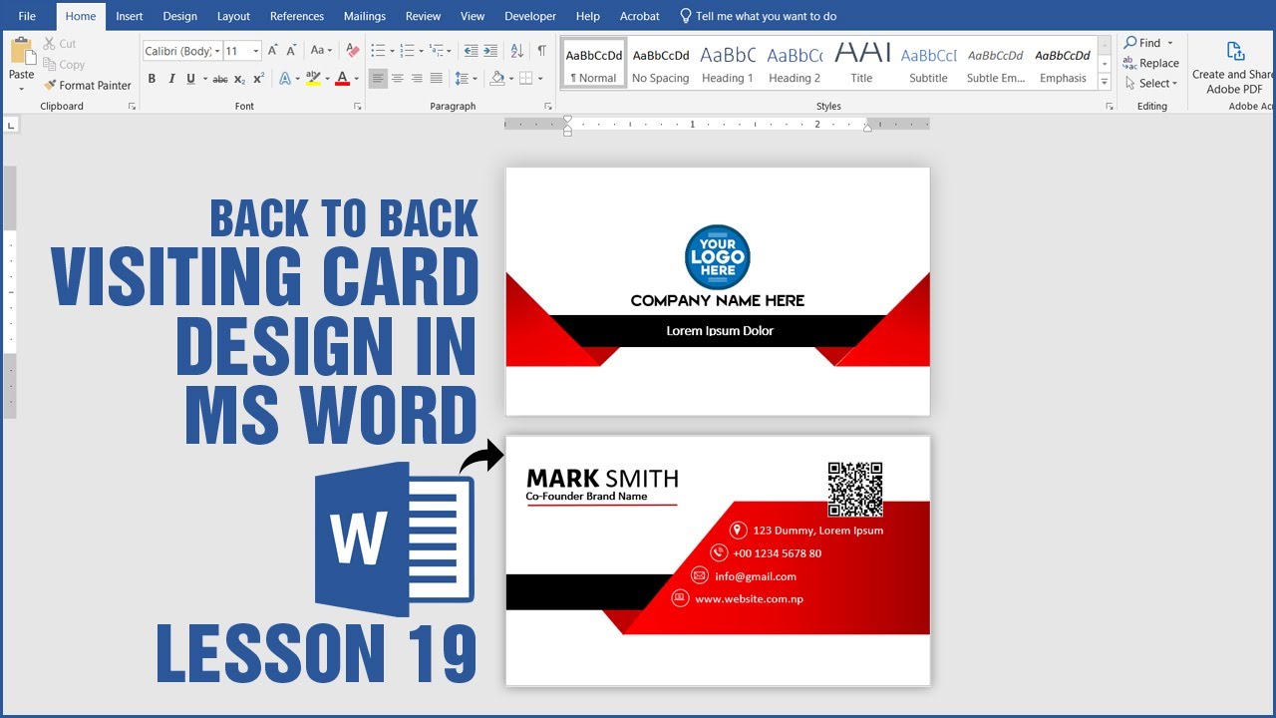Switch to the Layout tab
This screenshot has height=718, width=1276.
[x=233, y=16]
